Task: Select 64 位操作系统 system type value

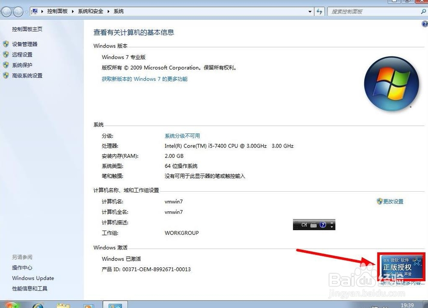Action: point(181,166)
